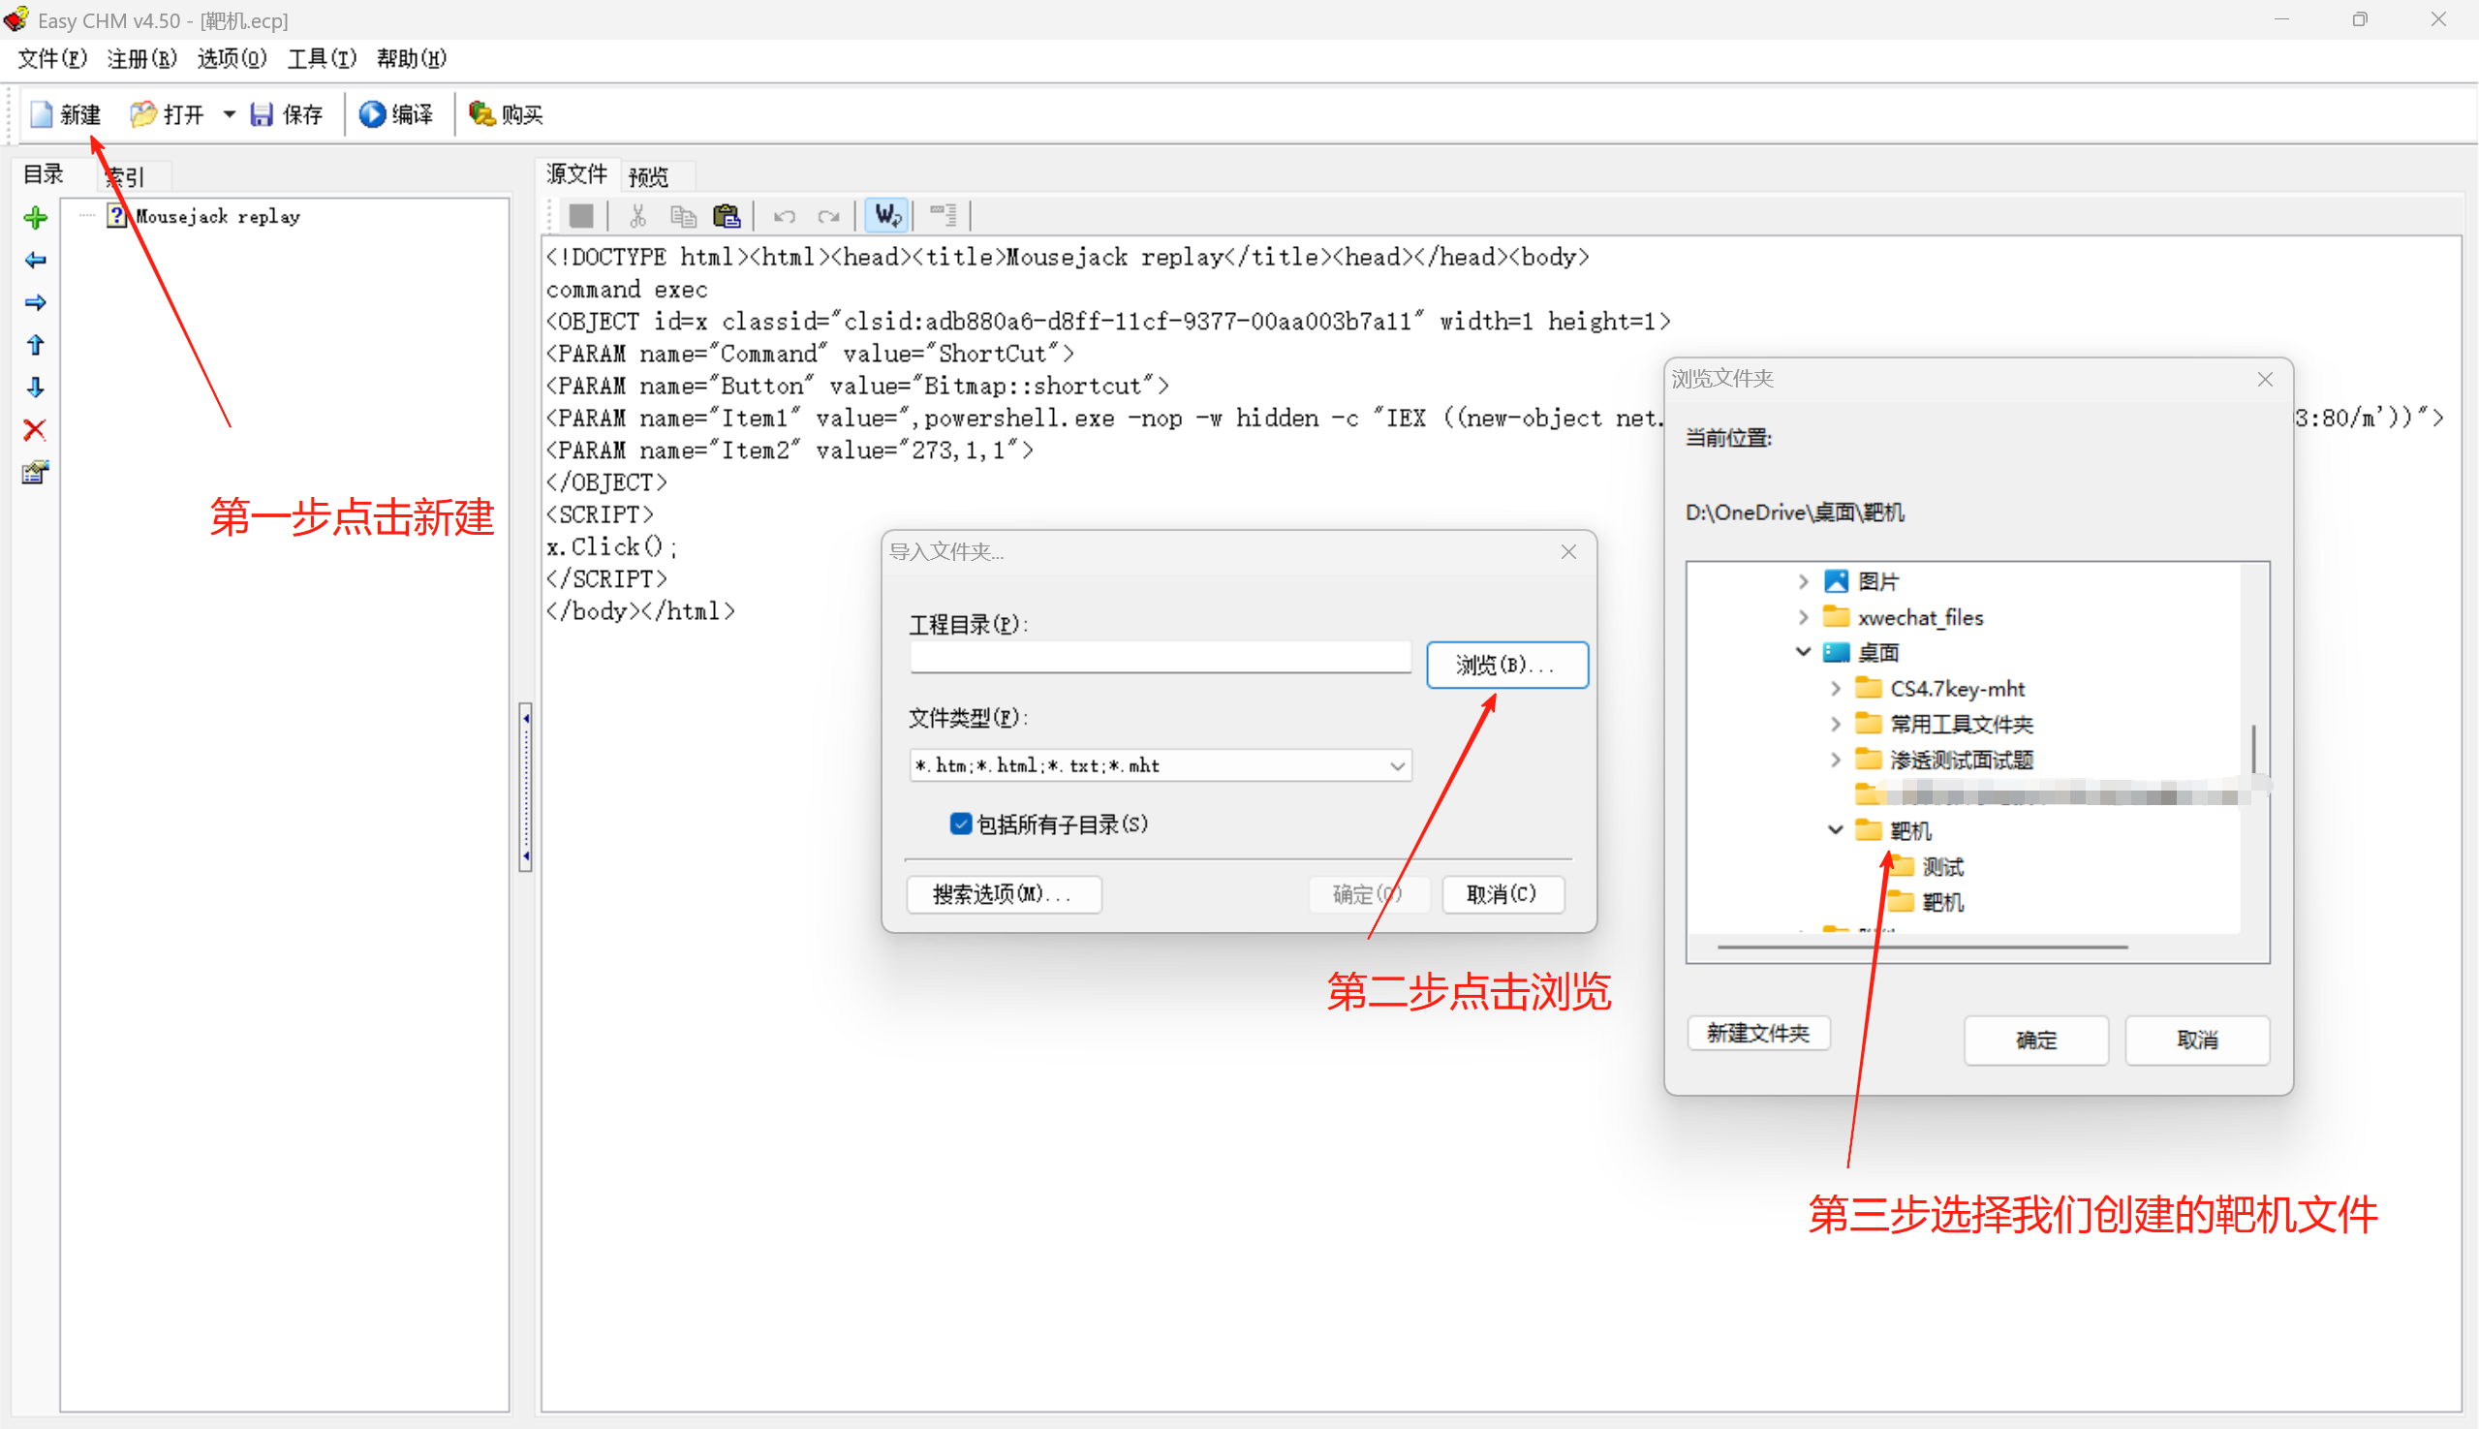Compile CHM with the 编译 button
Screen dimensions: 2479x1429
click(395, 114)
